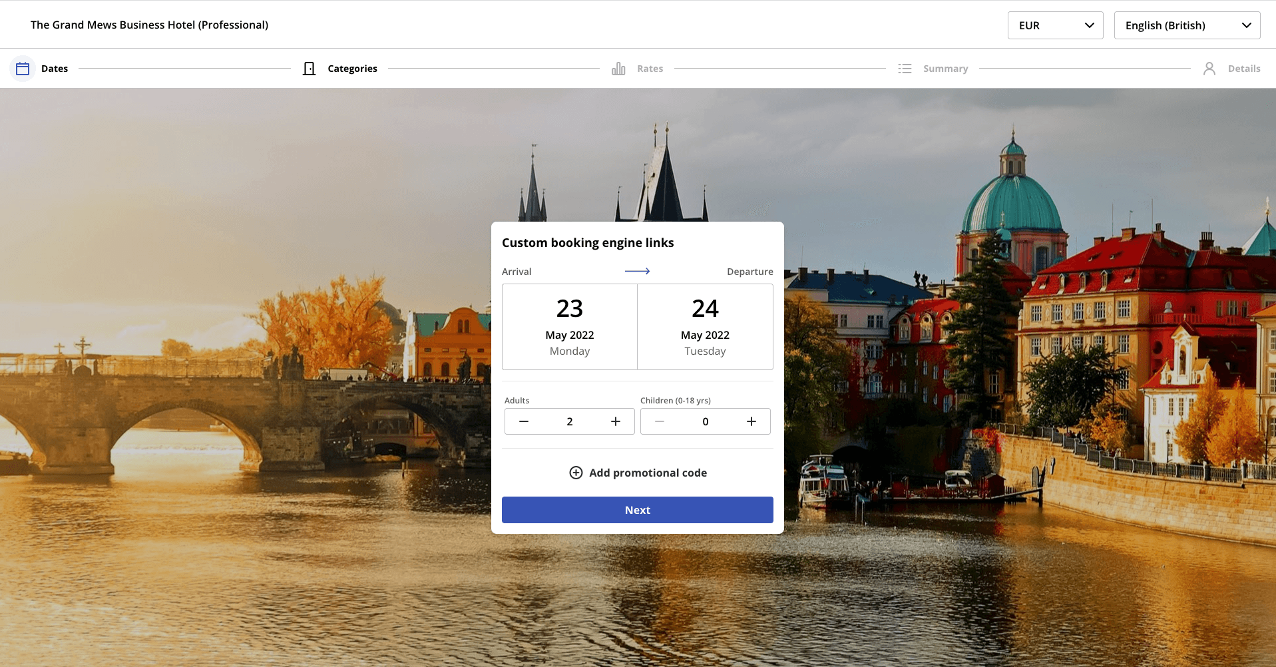The height and width of the screenshot is (667, 1276).
Task: Click the calendar icon for Dates step
Action: tap(23, 69)
